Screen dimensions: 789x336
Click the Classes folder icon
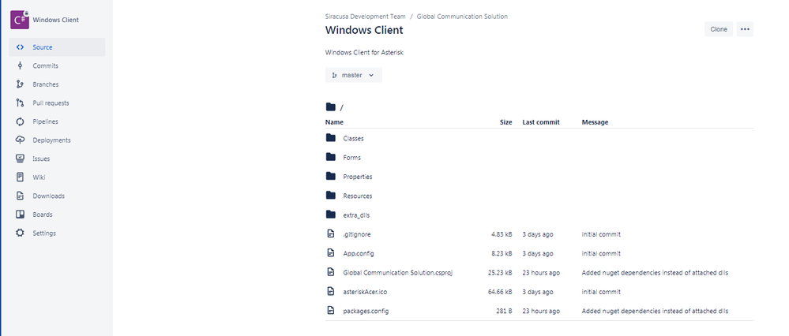coord(331,138)
